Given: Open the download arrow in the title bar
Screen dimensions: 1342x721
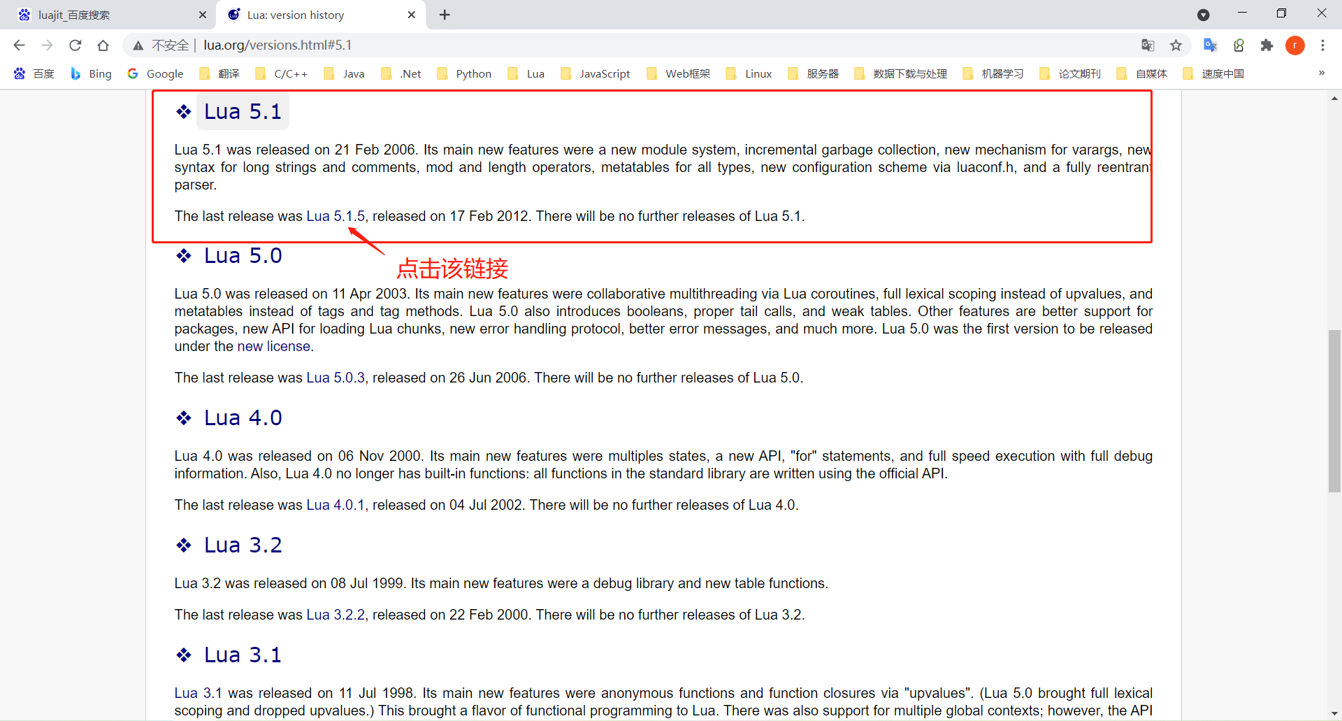Looking at the screenshot, I should (1204, 14).
